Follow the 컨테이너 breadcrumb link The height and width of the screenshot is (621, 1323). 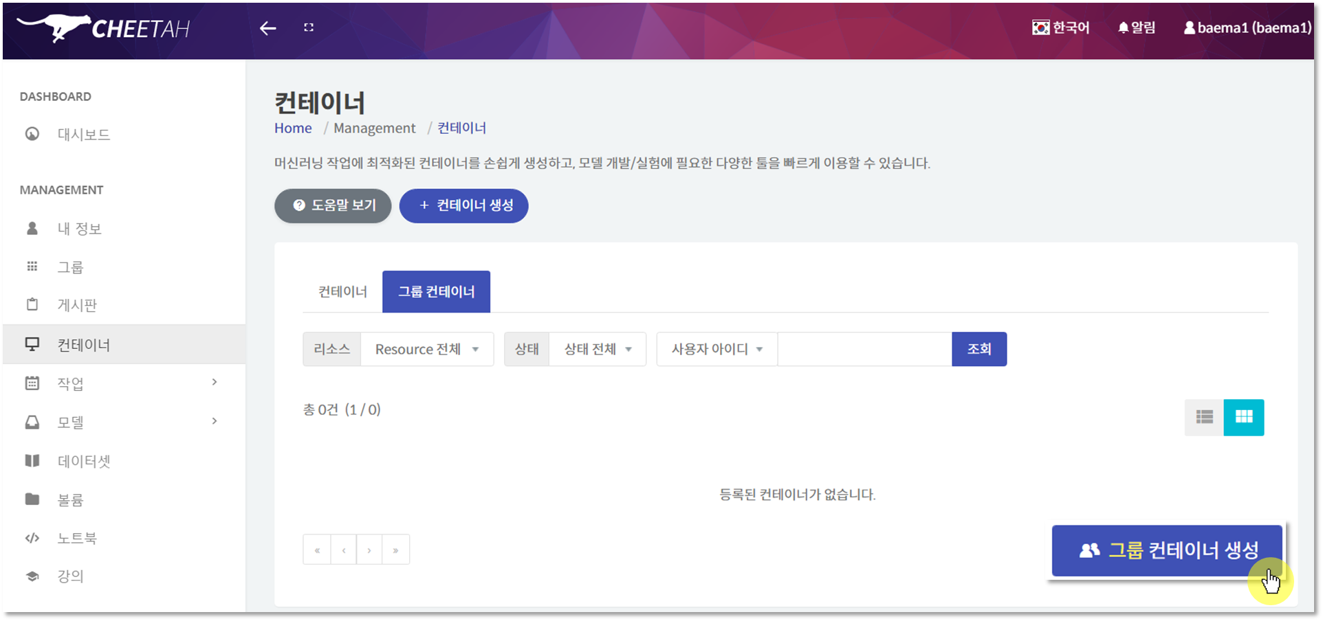tap(462, 128)
